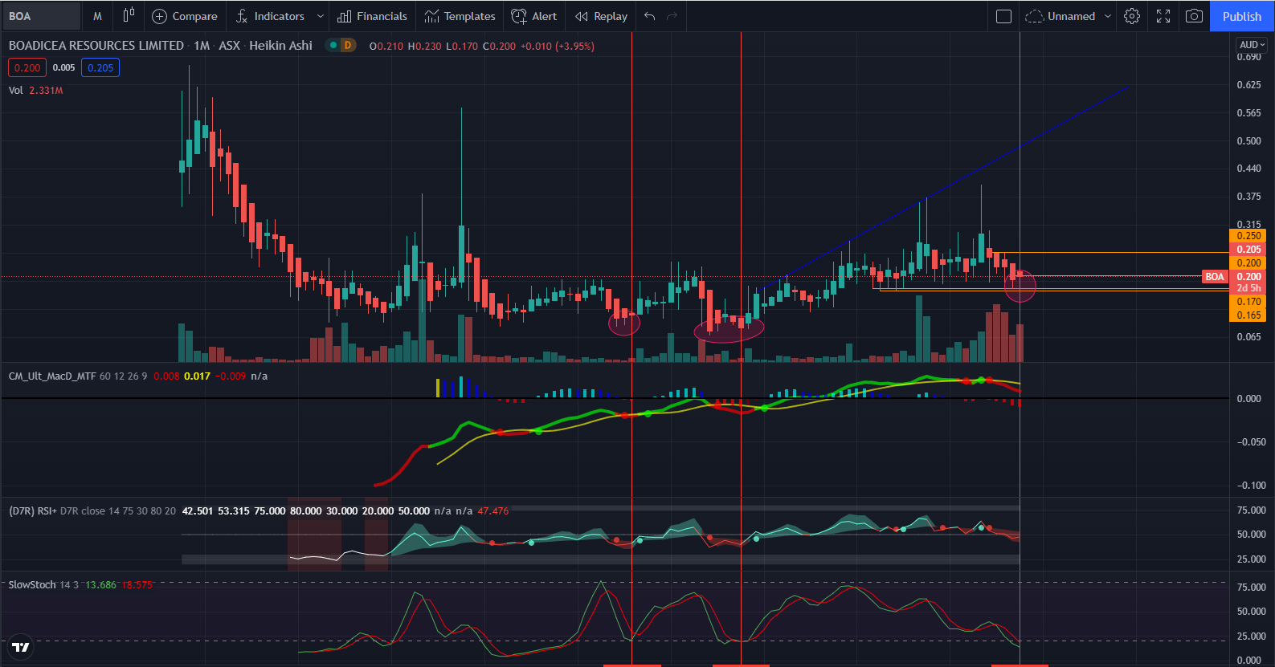Click the small pink circle near first red line
Image resolution: width=1275 pixels, height=667 pixels.
pyautogui.click(x=624, y=323)
